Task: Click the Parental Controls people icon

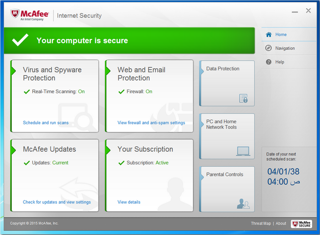Action: point(243,203)
